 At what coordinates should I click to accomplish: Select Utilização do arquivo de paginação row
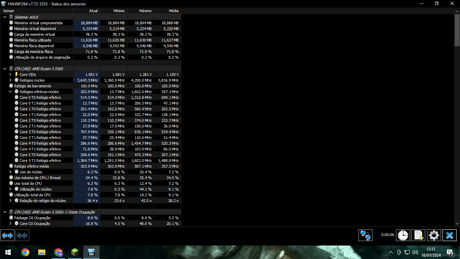coord(90,57)
